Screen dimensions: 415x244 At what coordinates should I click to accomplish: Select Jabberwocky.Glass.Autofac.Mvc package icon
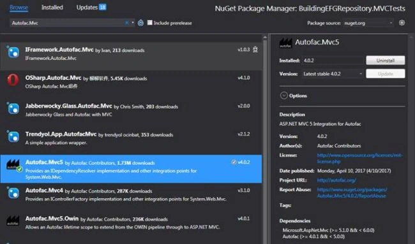click(13, 108)
